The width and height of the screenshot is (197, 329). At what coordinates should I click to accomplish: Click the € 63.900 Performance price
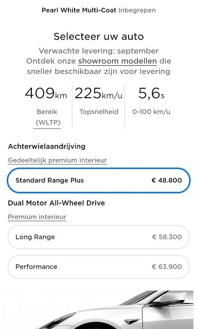tap(167, 267)
